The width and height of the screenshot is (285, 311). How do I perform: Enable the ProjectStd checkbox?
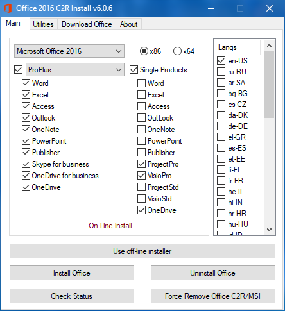pyautogui.click(x=141, y=187)
